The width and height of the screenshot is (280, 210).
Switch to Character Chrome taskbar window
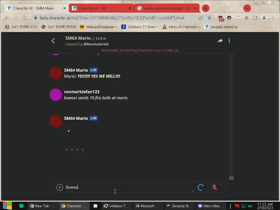[x=74, y=206]
